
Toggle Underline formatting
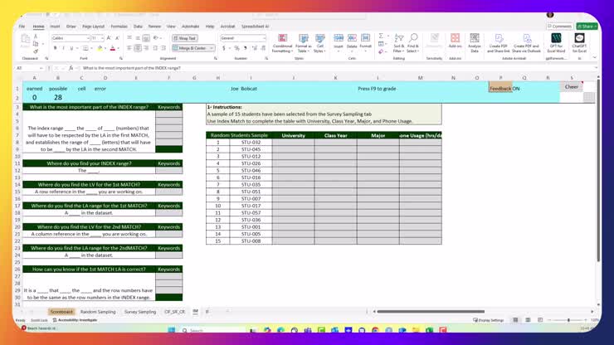[71, 48]
